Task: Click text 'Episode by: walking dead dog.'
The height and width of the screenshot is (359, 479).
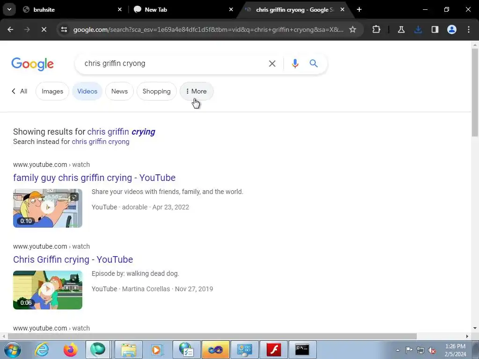Action: [135, 273]
